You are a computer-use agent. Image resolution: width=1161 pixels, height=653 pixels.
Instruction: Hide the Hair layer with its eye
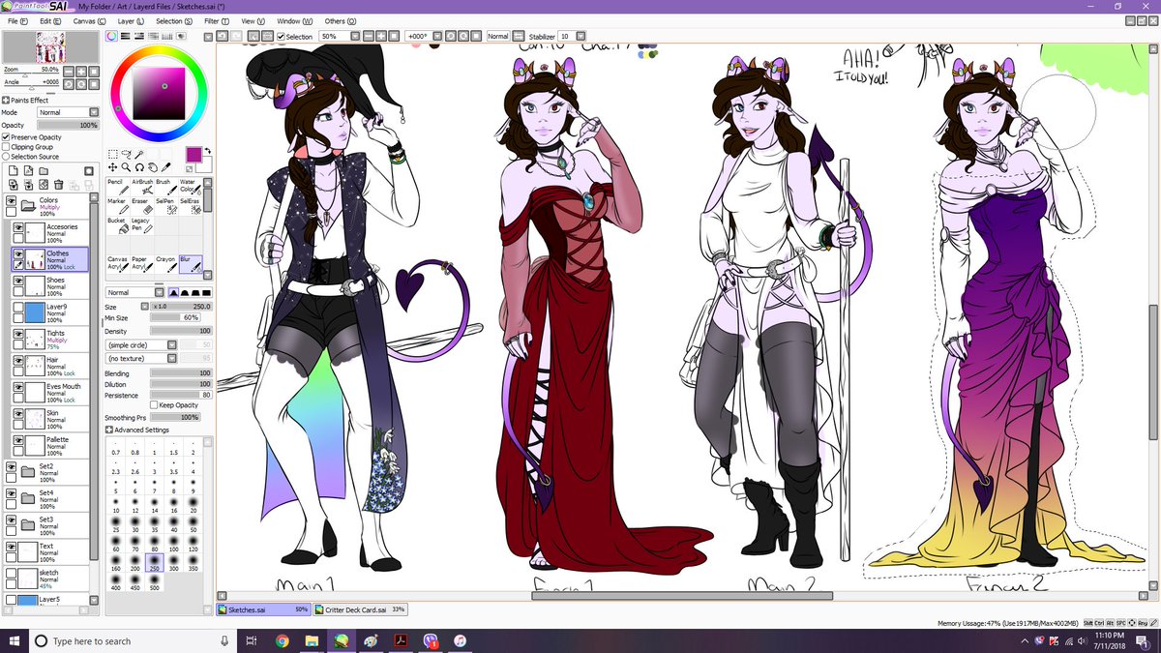coord(17,360)
